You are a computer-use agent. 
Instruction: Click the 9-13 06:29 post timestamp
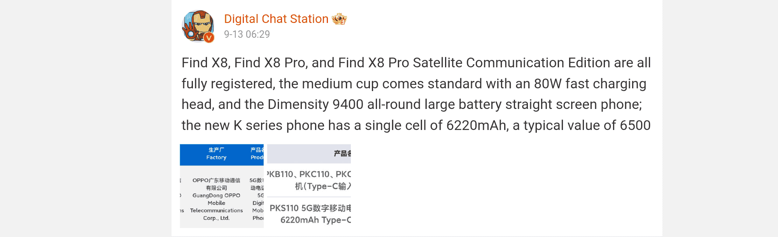click(x=247, y=34)
